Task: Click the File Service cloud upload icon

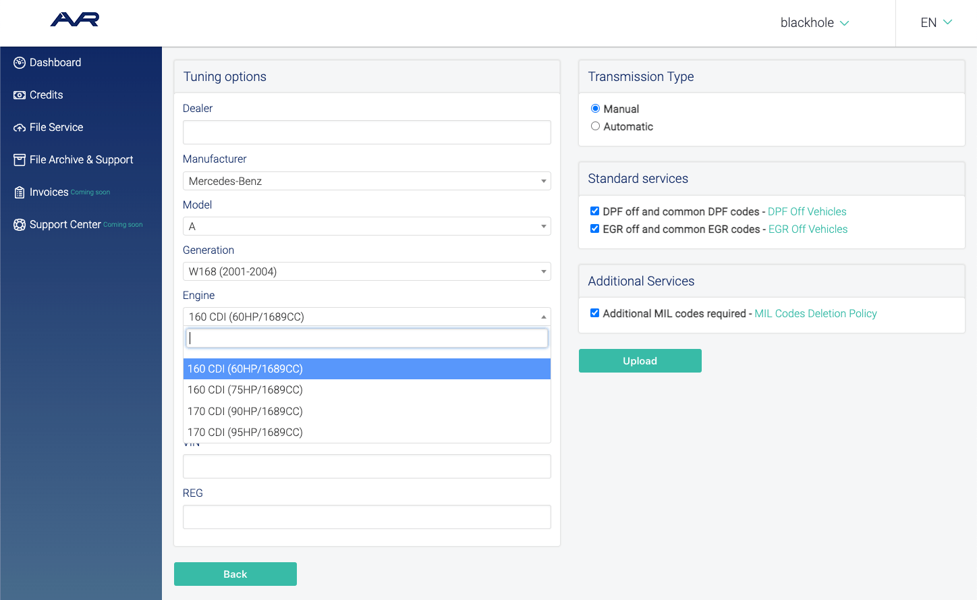Action: 20,128
